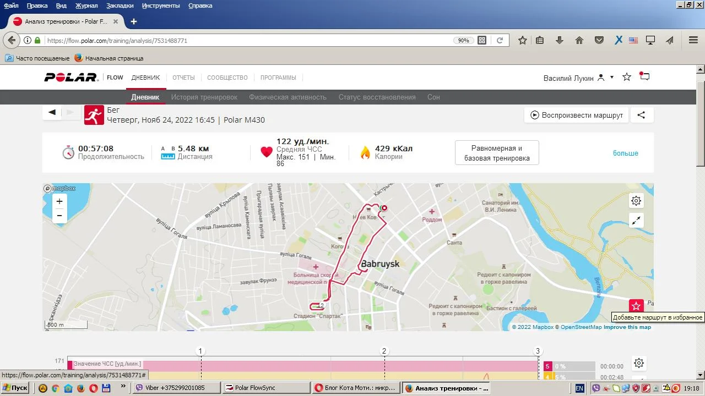Open Firefox downloads arrow
The height and width of the screenshot is (396, 705).
pyautogui.click(x=560, y=40)
